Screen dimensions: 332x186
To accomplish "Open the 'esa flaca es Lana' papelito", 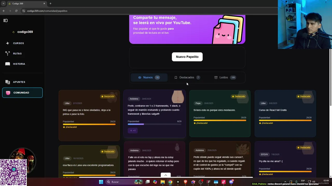I will (89, 161).
